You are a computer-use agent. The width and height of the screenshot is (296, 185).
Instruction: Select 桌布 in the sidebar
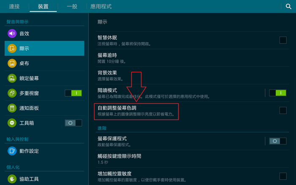pos(44,63)
